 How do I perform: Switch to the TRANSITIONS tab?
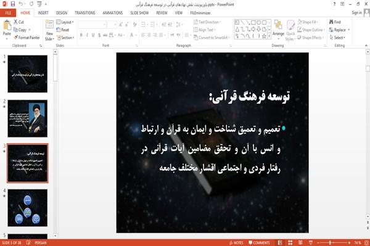click(85, 13)
